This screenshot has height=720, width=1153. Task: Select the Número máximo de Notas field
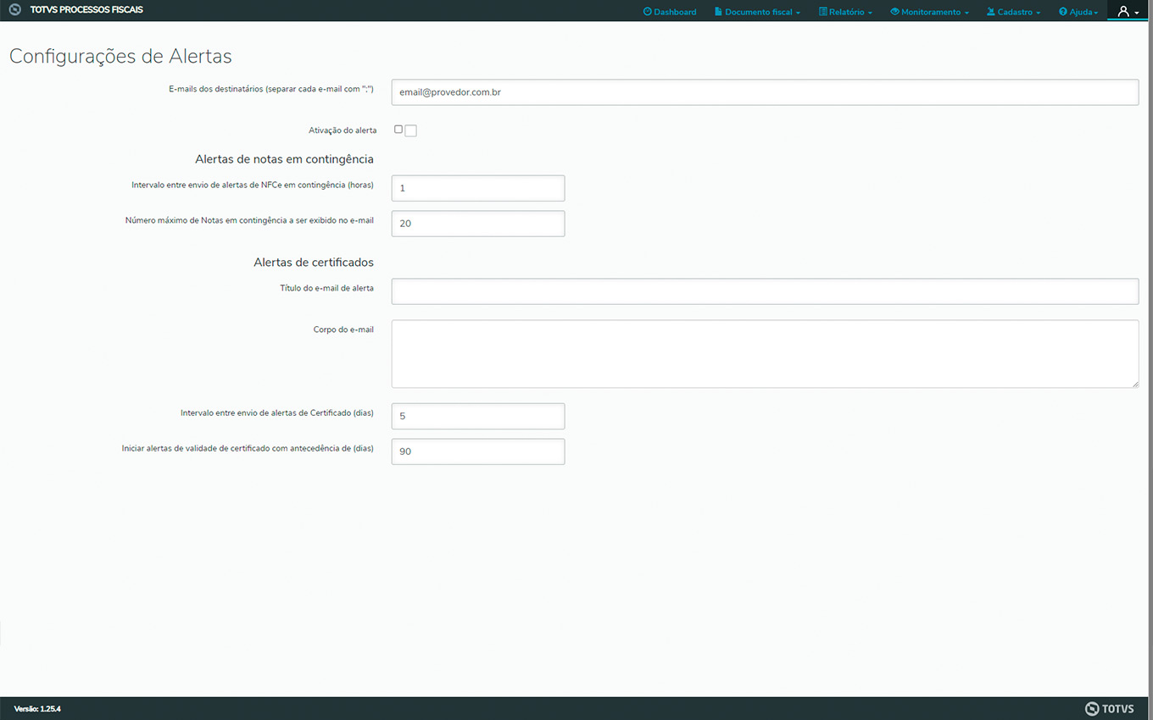click(477, 224)
